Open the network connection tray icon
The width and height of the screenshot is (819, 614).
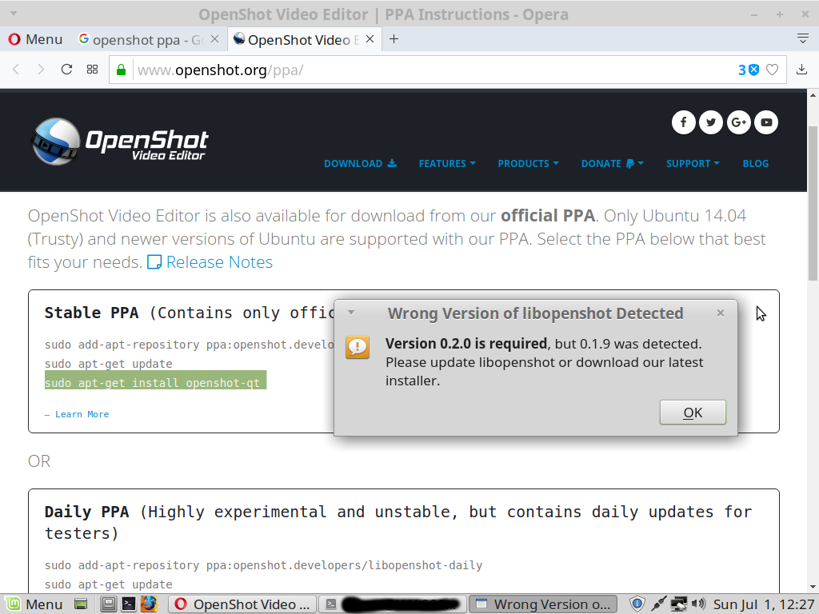[x=678, y=604]
